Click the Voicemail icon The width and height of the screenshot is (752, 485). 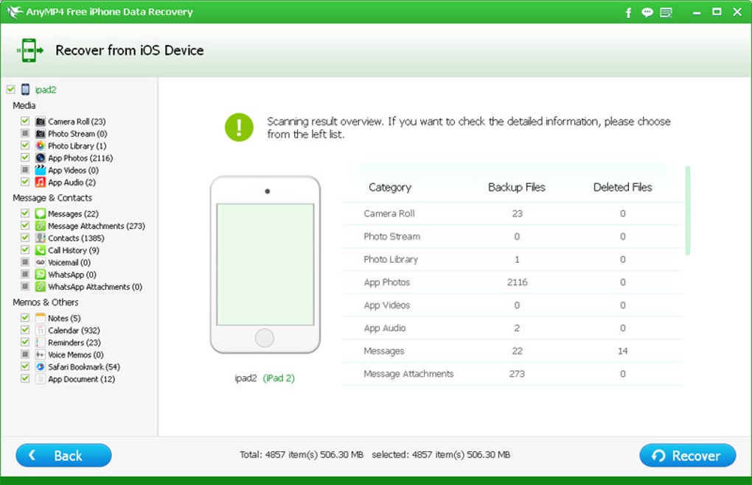click(x=41, y=262)
